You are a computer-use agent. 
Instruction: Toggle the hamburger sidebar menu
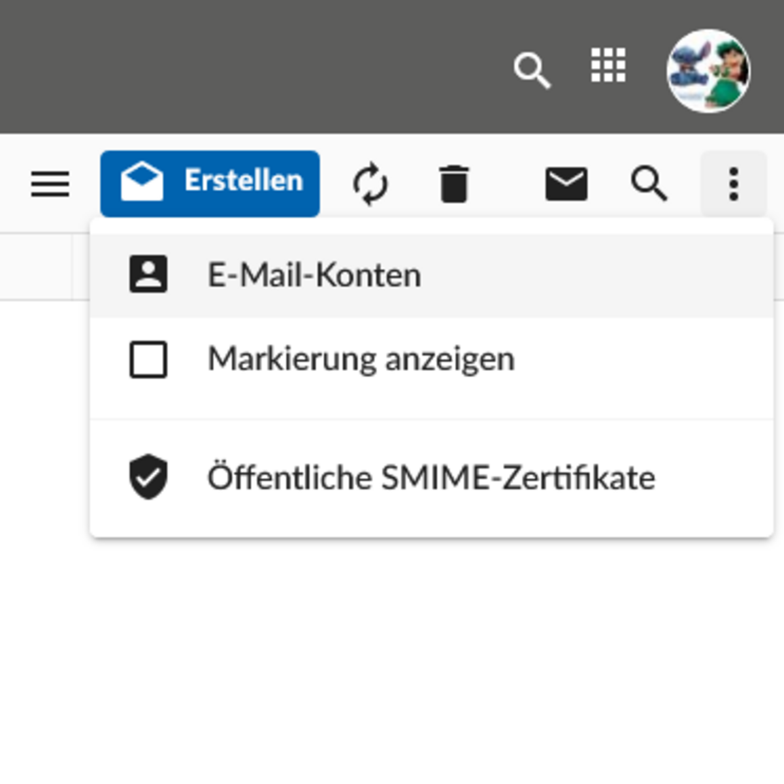tap(50, 184)
